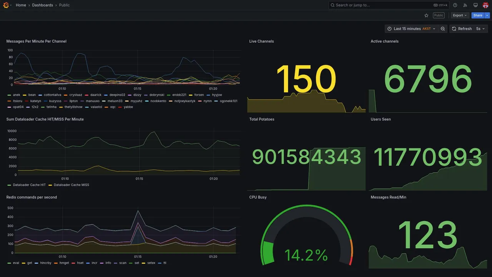Click the zoom out time range icon

coord(443,29)
